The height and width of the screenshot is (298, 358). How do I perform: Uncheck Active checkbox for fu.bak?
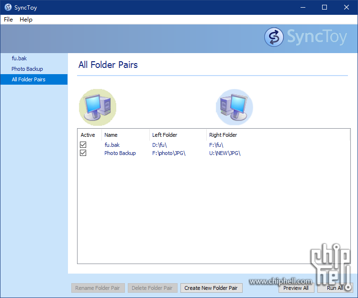(x=83, y=144)
